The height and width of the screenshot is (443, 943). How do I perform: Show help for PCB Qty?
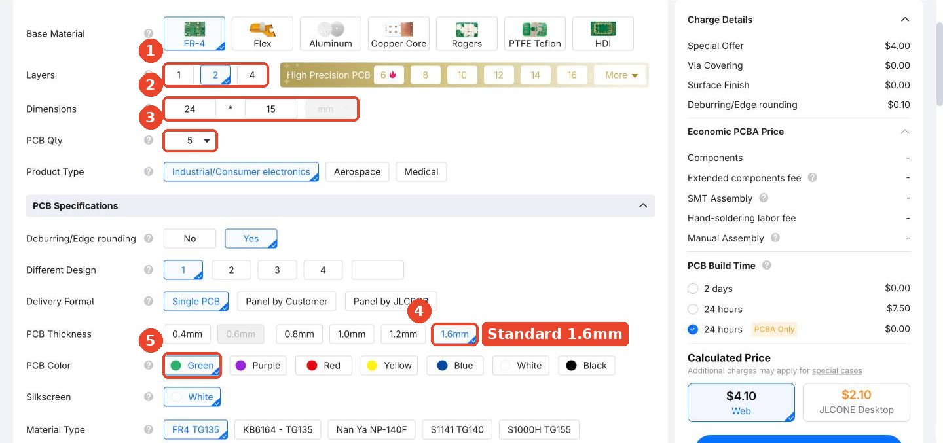click(149, 141)
